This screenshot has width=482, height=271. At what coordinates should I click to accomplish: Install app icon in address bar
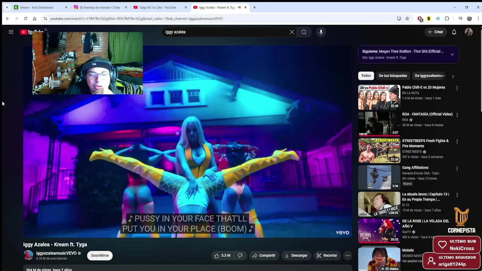click(x=399, y=18)
